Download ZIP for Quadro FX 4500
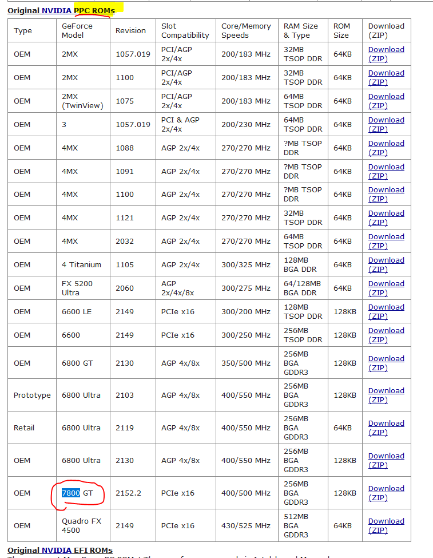The width and height of the screenshot is (433, 558). tap(386, 525)
